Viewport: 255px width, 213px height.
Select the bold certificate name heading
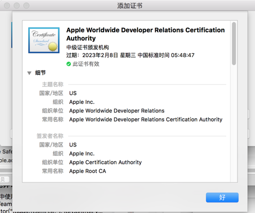(145, 34)
